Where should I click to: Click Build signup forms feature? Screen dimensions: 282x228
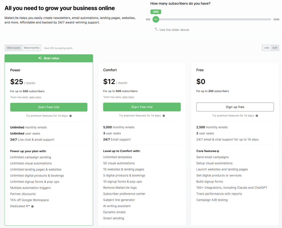tap(210, 181)
